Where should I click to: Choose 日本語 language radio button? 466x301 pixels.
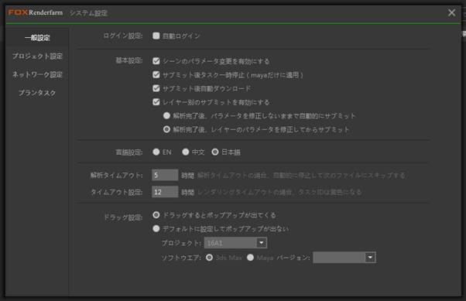[x=215, y=152]
